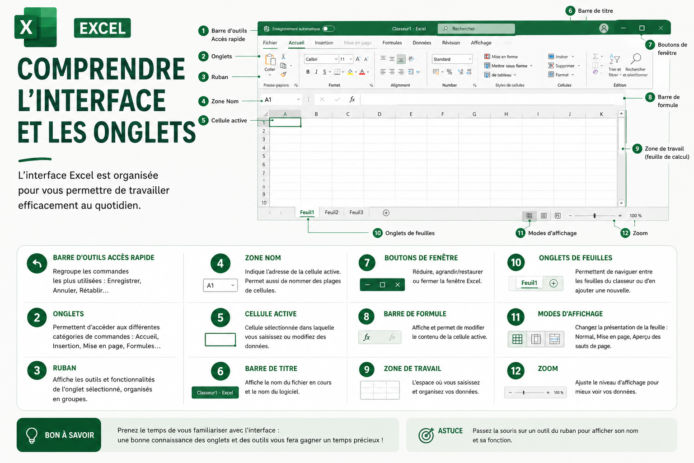
Task: Click the 100 % zoom level beside the plus
Action: pyautogui.click(x=636, y=216)
